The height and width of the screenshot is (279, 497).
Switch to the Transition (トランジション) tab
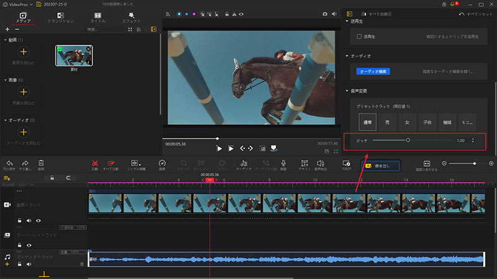coord(60,17)
